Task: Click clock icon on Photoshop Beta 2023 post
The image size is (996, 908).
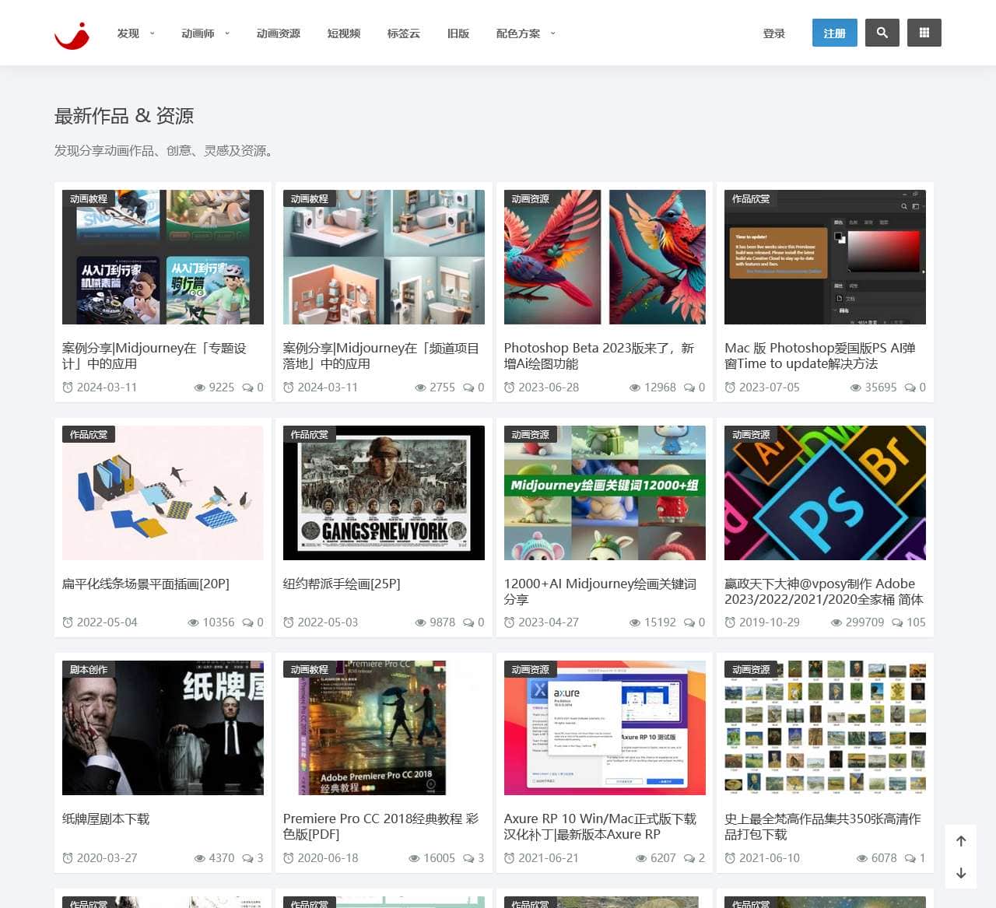Action: [509, 387]
